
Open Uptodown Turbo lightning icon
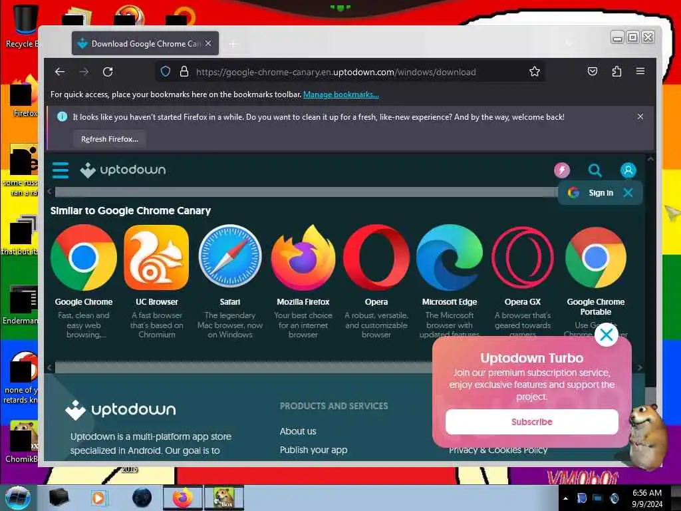pos(561,170)
